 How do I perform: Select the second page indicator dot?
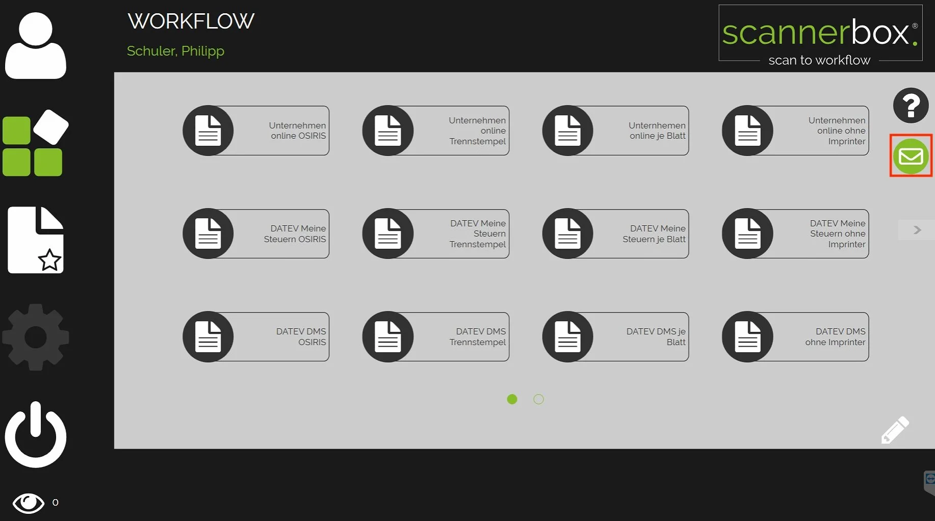click(x=538, y=399)
